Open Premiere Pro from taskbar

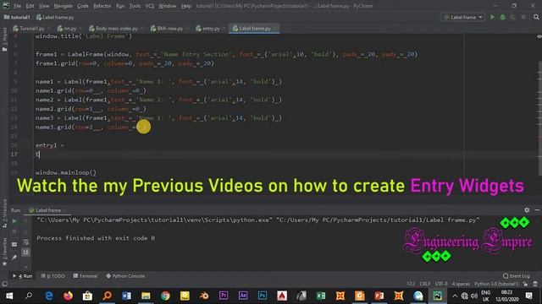point(224,296)
